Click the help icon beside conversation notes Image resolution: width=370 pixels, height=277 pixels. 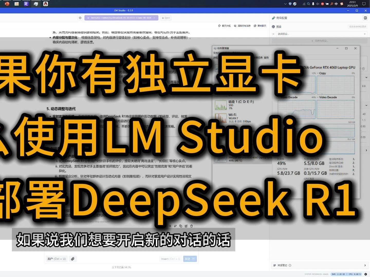point(290,265)
